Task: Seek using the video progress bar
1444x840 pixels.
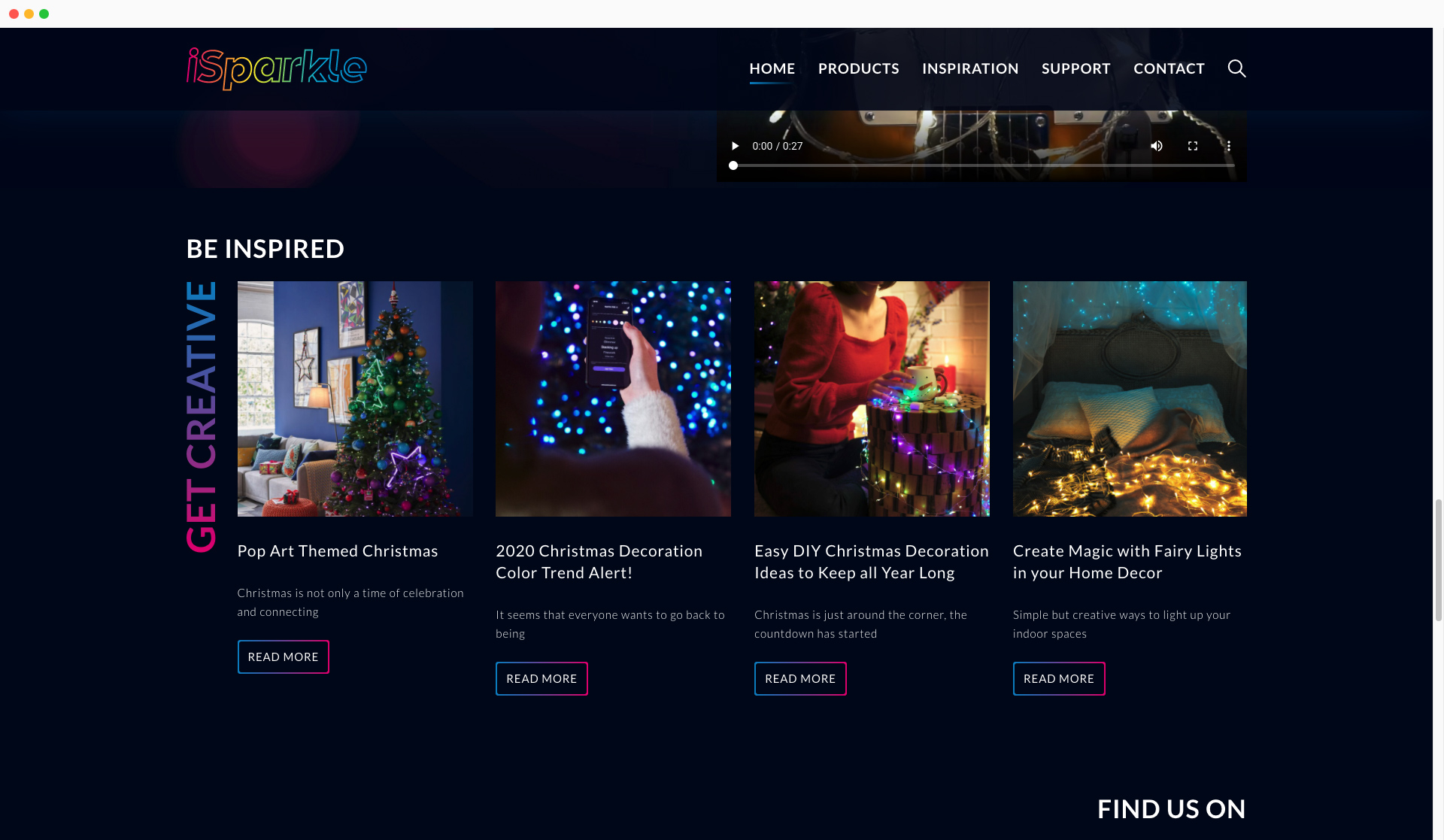Action: [981, 165]
